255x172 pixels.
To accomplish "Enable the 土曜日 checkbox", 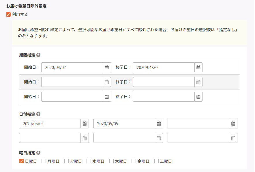I will tap(156, 161).
